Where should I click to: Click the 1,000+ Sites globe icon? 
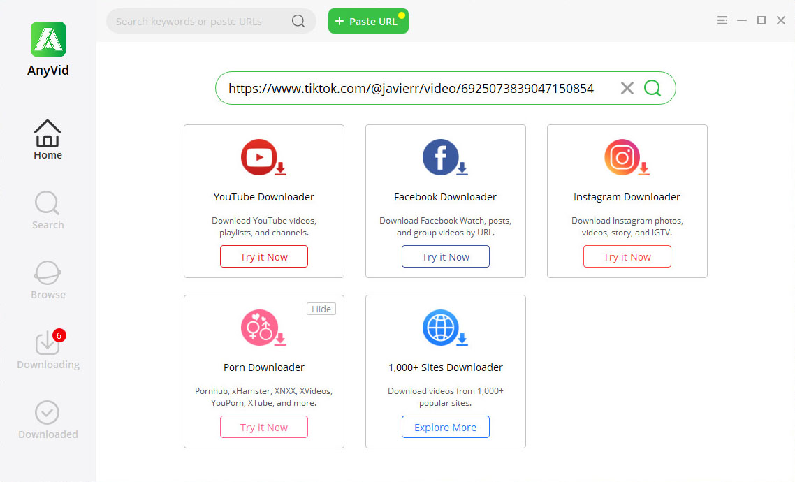click(x=444, y=328)
